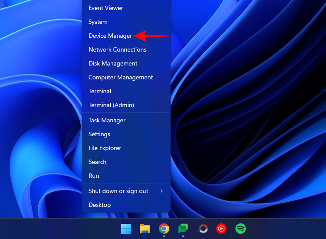Choose Desktop at the menu bottom
Image resolution: width=326 pixels, height=239 pixels.
tap(99, 205)
